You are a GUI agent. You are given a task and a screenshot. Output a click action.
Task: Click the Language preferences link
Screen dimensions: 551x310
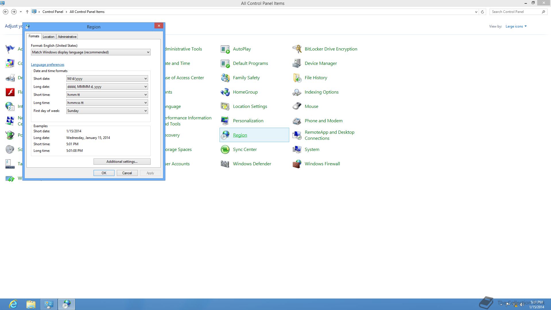(48, 65)
